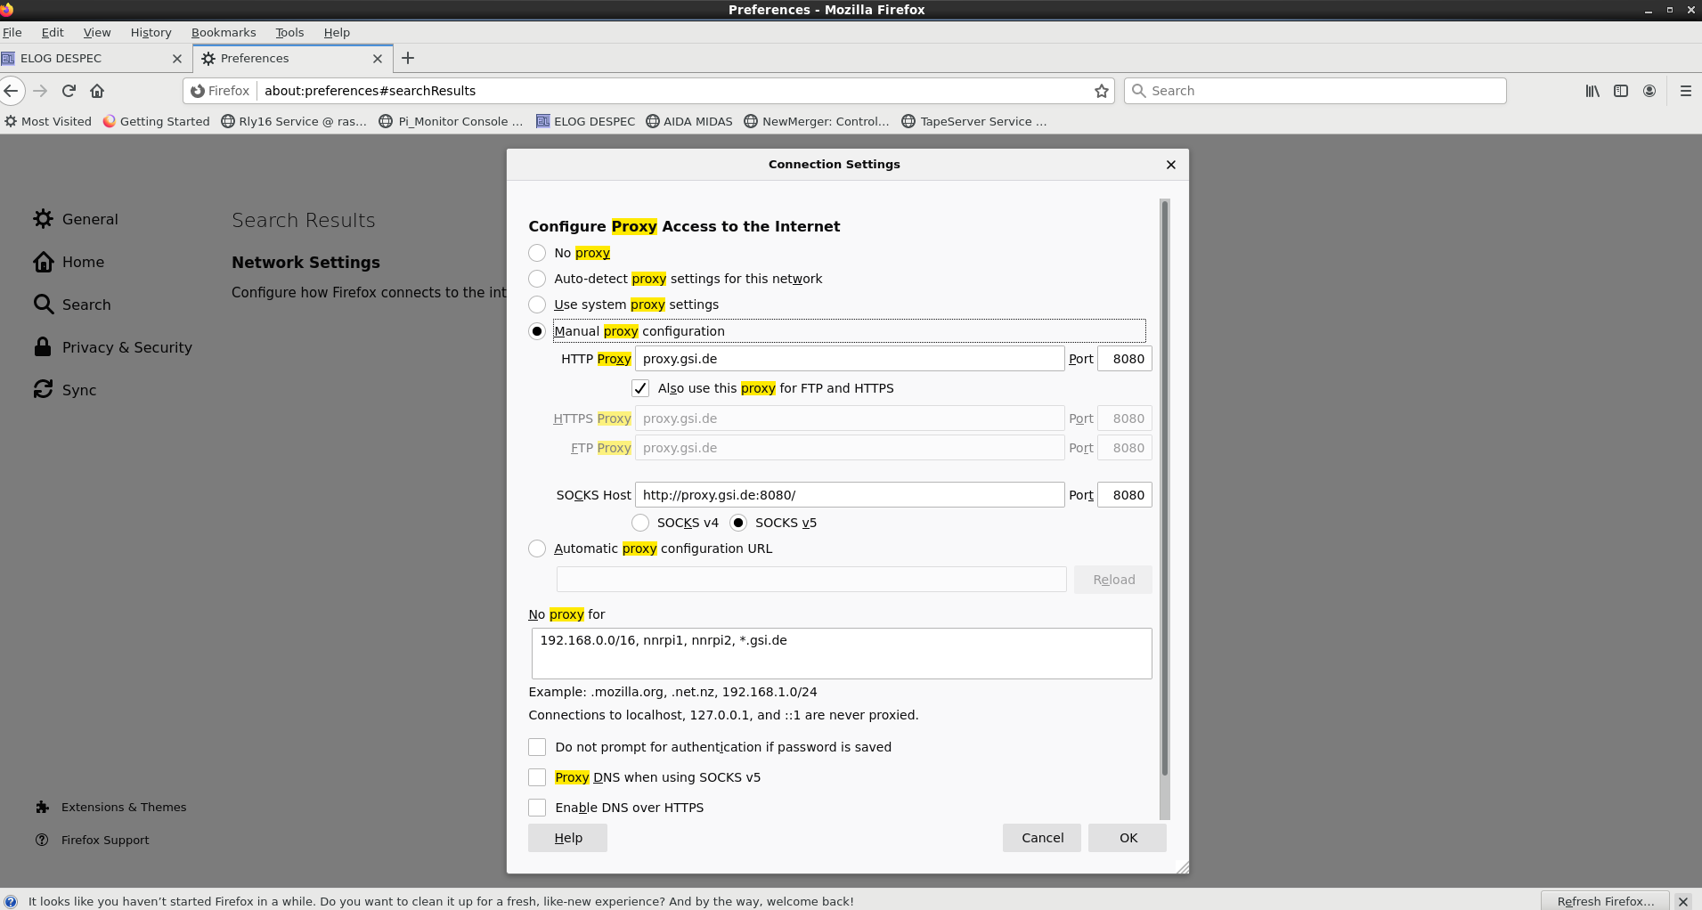
Task: Click the HTTP Proxy port field
Action: pyautogui.click(x=1125, y=359)
